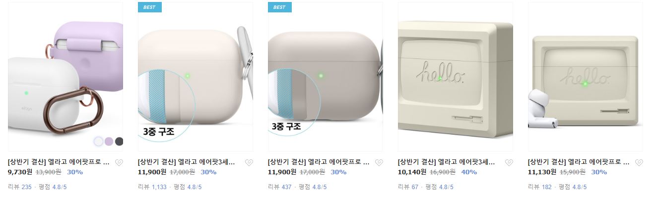Select the lavender color swatch on the first product
657x201 pixels.
click(109, 142)
